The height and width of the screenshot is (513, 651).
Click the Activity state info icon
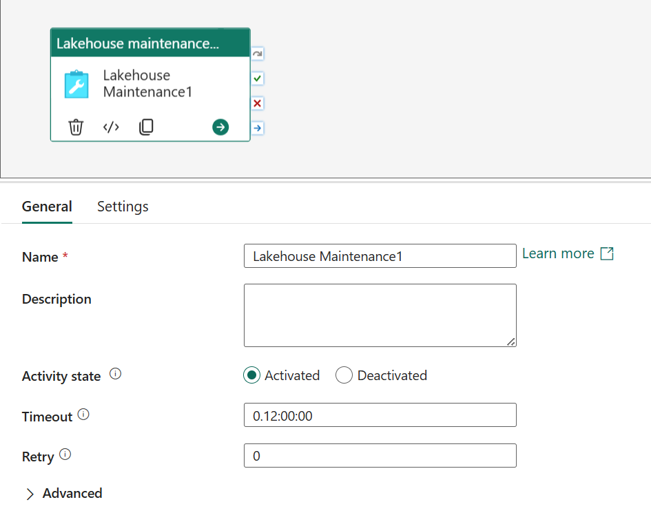pyautogui.click(x=116, y=374)
